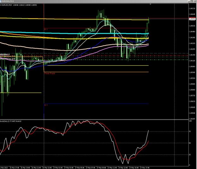Click the separator between chart and stochastic panel
Screen dimensions: 197x169
[x=94, y=119]
